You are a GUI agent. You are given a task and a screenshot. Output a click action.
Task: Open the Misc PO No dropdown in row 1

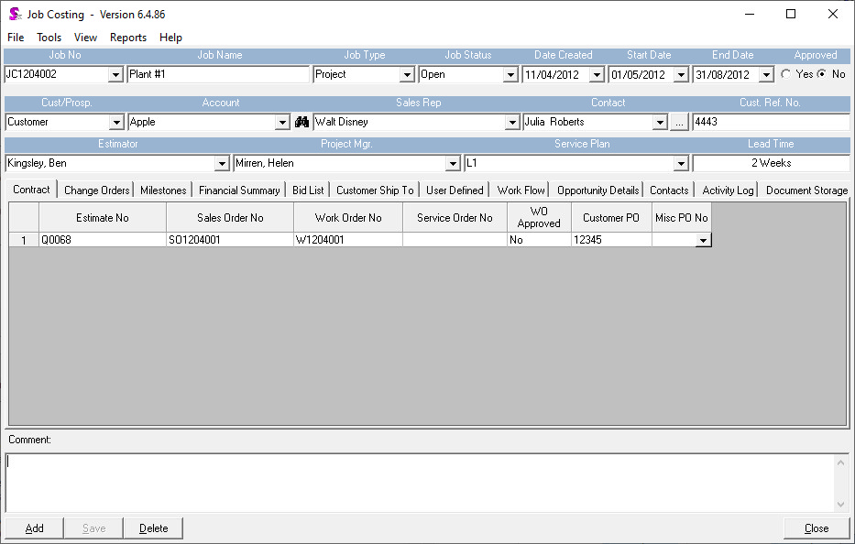coord(703,240)
